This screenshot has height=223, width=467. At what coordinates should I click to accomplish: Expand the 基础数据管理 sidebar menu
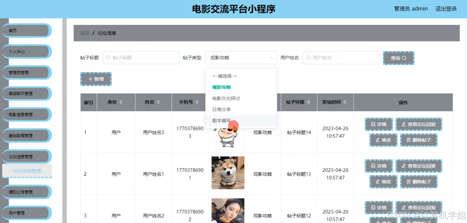tap(27, 136)
